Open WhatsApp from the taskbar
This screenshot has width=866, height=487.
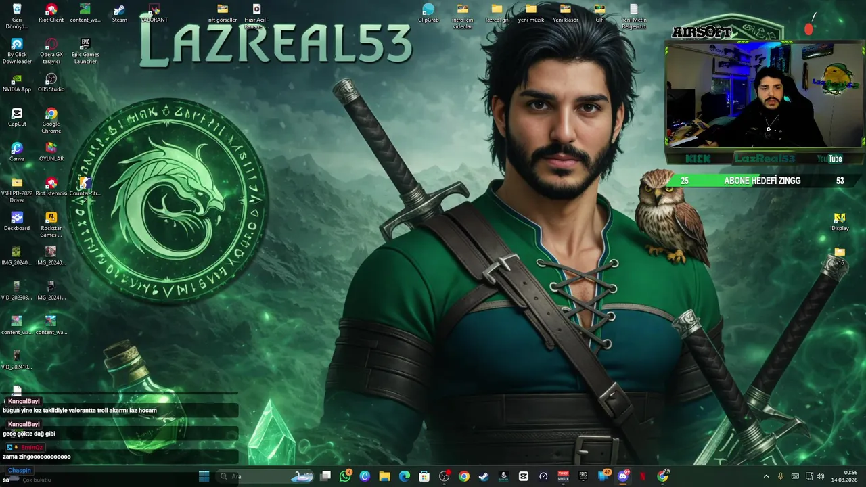pyautogui.click(x=345, y=476)
